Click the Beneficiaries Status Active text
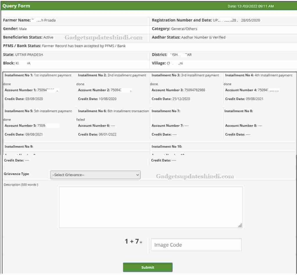This screenshot has height=275, width=297. [48, 37]
